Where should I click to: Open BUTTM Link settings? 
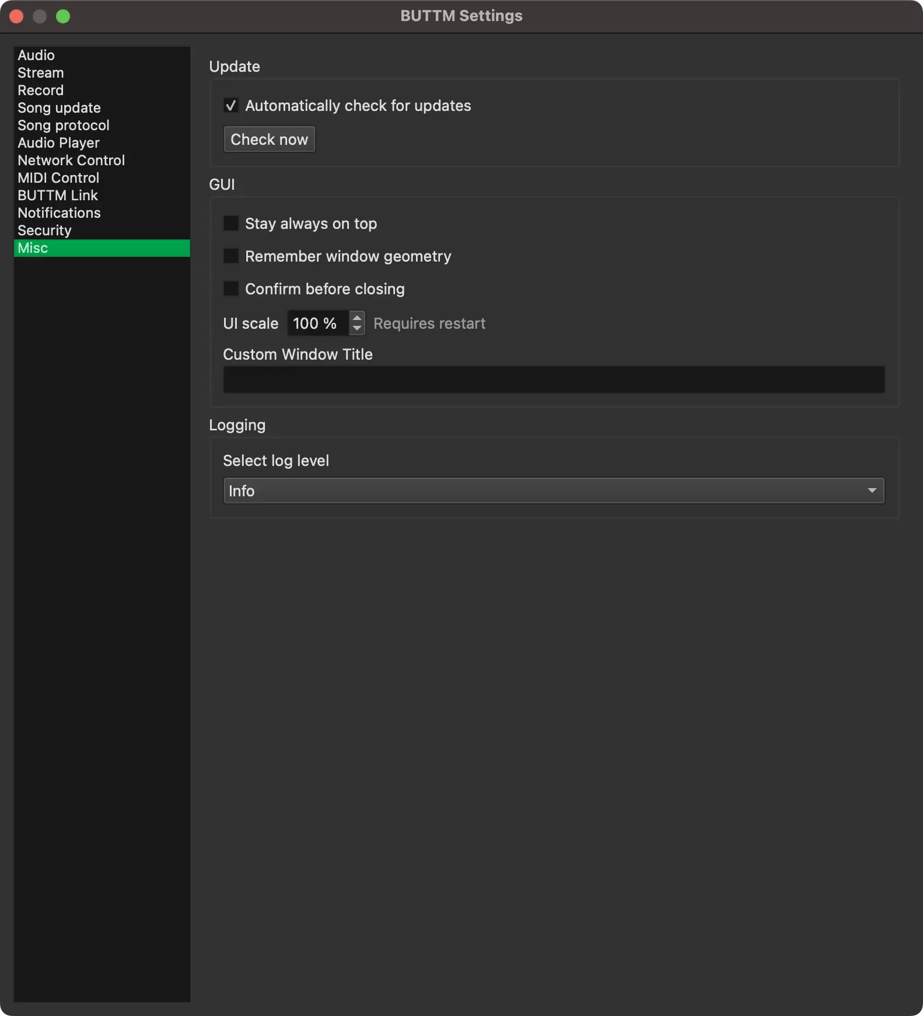pos(102,196)
